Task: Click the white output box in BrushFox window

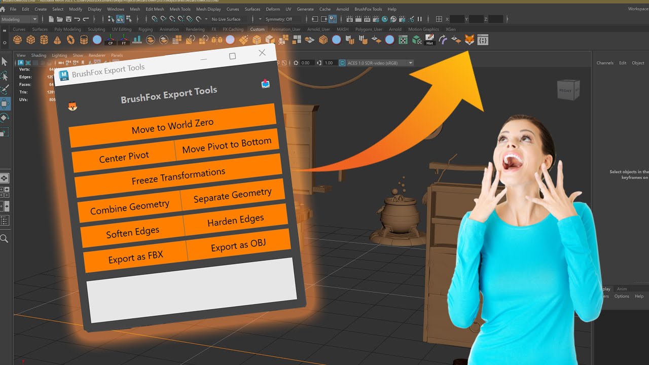Action: (x=193, y=290)
